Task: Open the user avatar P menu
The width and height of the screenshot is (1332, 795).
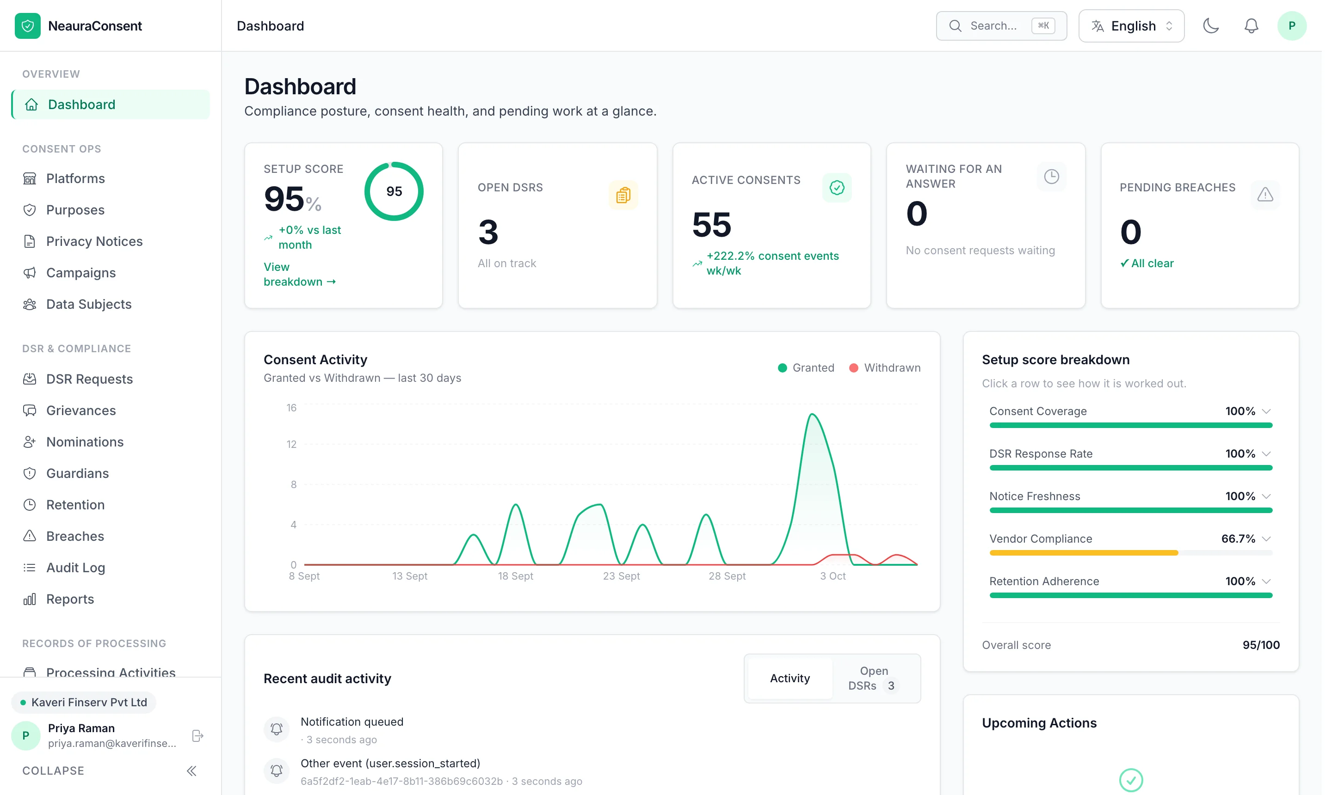Action: [1291, 26]
